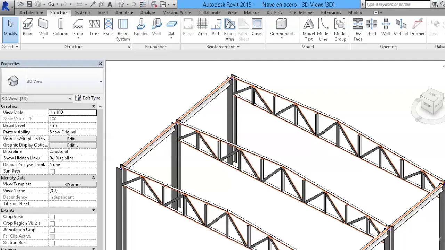Viewport: 445px width, 250px height.
Task: Select the By Face opening tool
Action: pyautogui.click(x=358, y=30)
